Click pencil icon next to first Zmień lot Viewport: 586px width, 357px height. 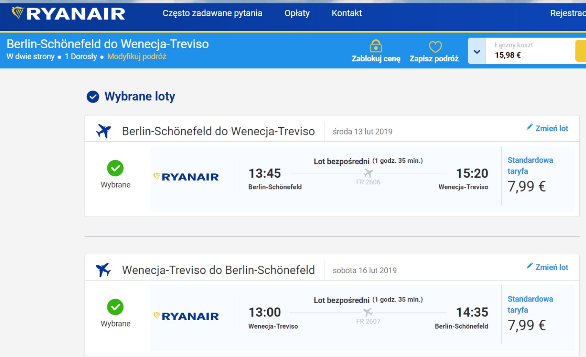(529, 127)
